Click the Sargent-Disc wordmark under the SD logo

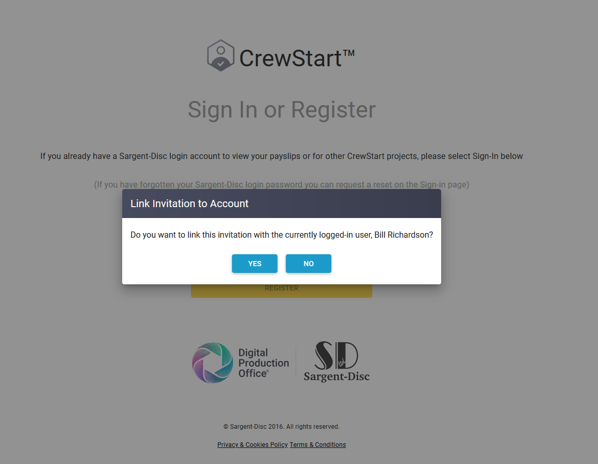[337, 376]
